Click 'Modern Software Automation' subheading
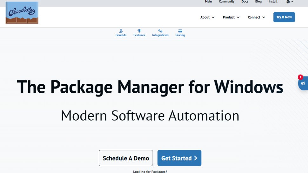The width and height of the screenshot is (308, 173). pyautogui.click(x=150, y=116)
